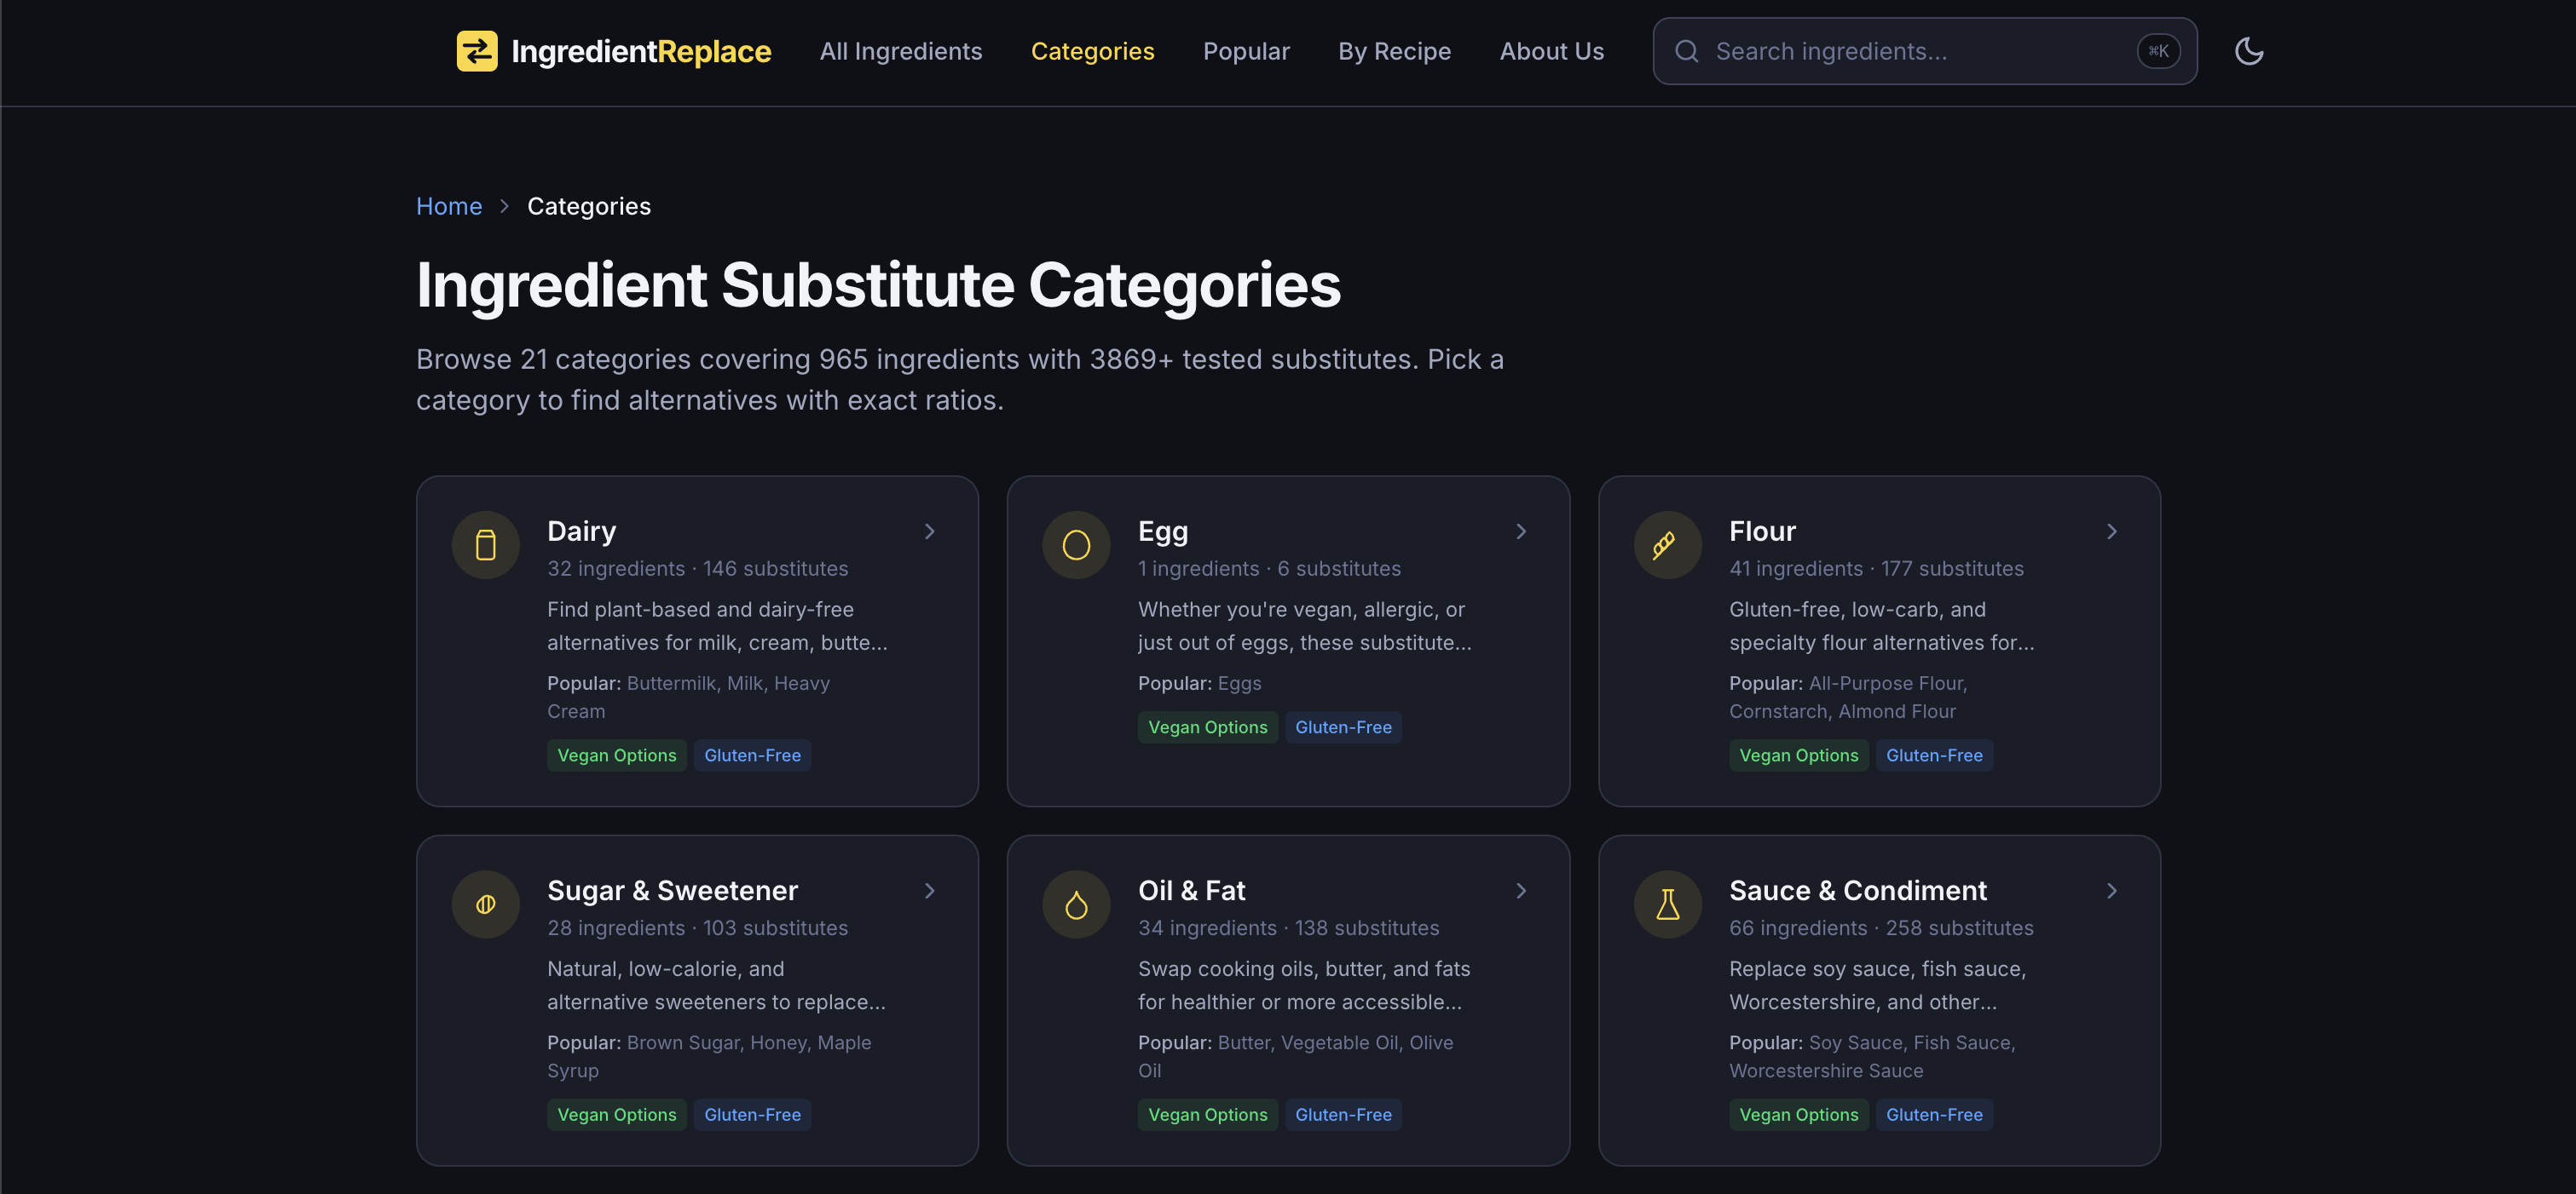The height and width of the screenshot is (1194, 2576).
Task: Open the By Recipe nav item
Action: pyautogui.click(x=1394, y=51)
